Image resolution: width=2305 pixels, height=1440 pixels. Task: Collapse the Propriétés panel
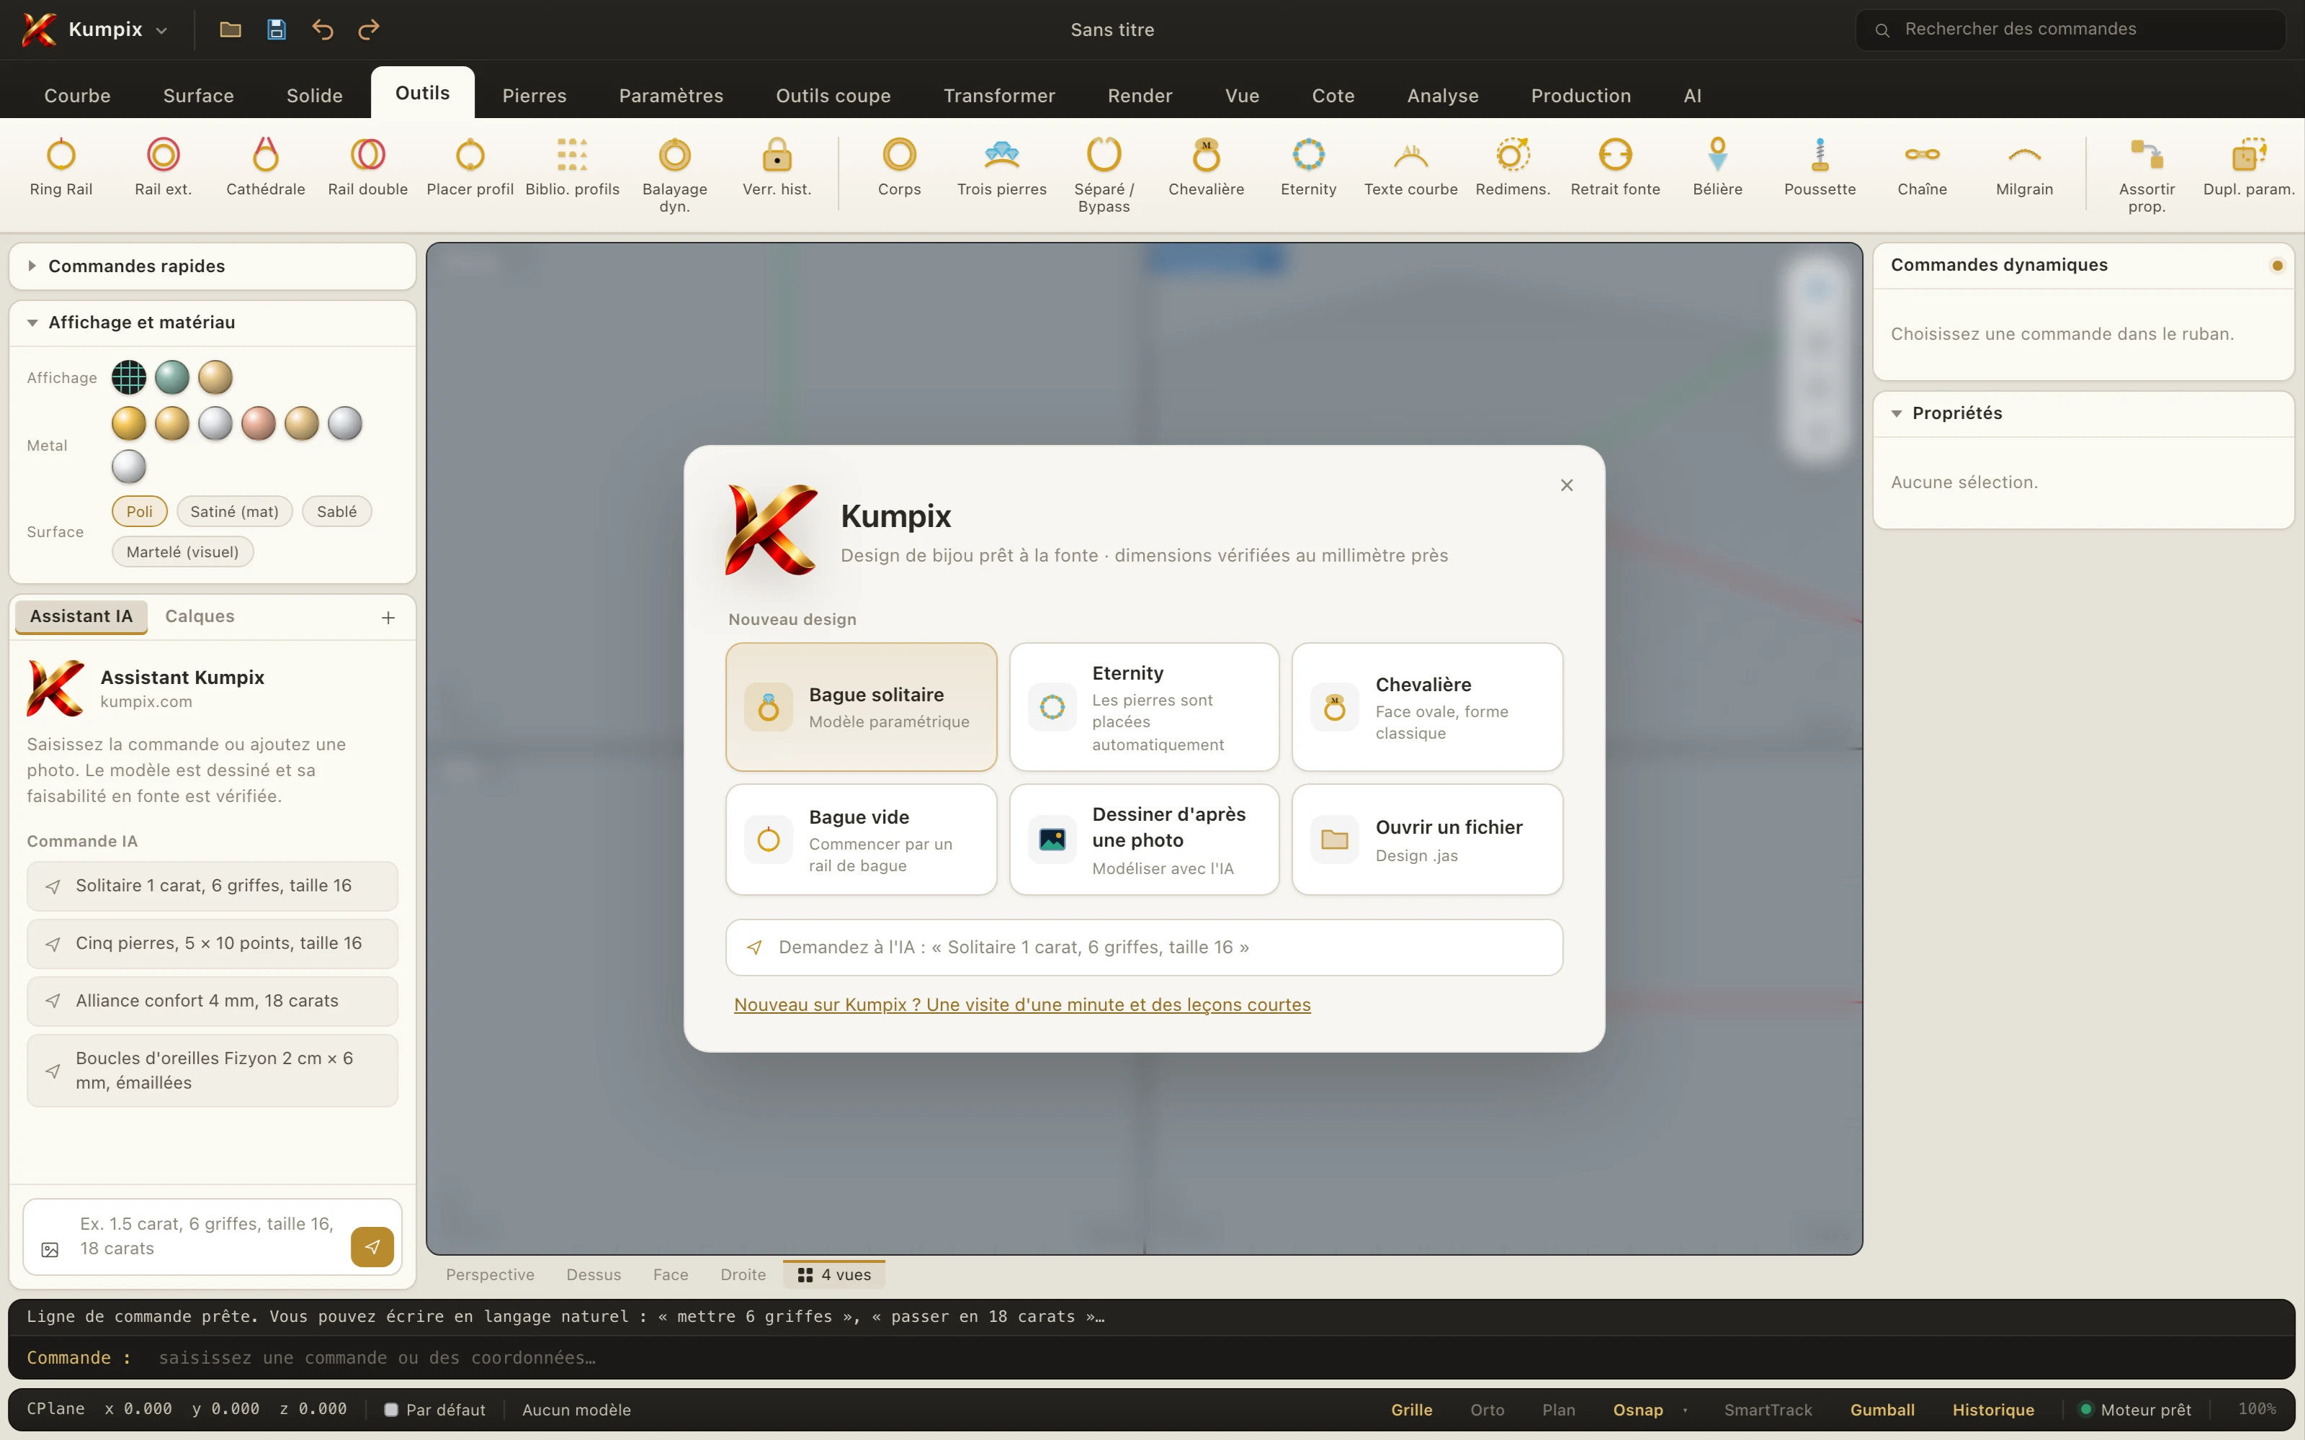[2083, 413]
